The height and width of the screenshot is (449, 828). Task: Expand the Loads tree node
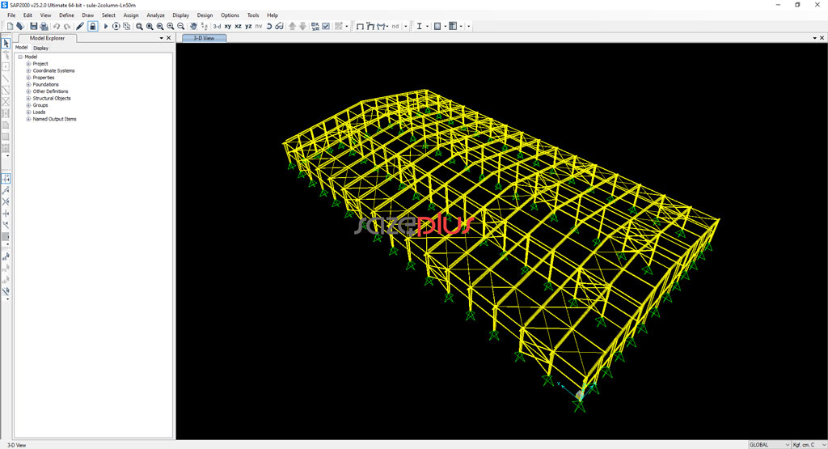pos(28,112)
